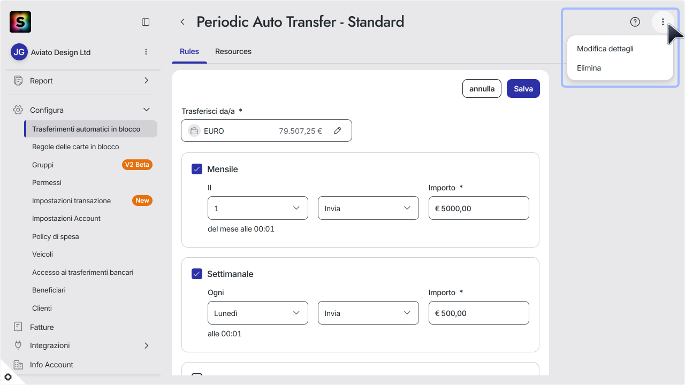Choose Elimina in the options menu
The height and width of the screenshot is (385, 685).
click(589, 68)
